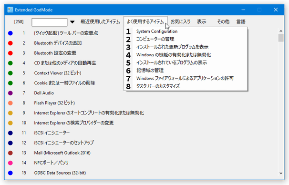Select iSCSI イニシエーターのセットアップ item
This screenshot has width=289, height=185.
point(64,143)
